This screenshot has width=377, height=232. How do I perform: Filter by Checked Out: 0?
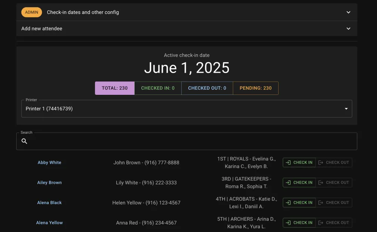pyautogui.click(x=207, y=88)
